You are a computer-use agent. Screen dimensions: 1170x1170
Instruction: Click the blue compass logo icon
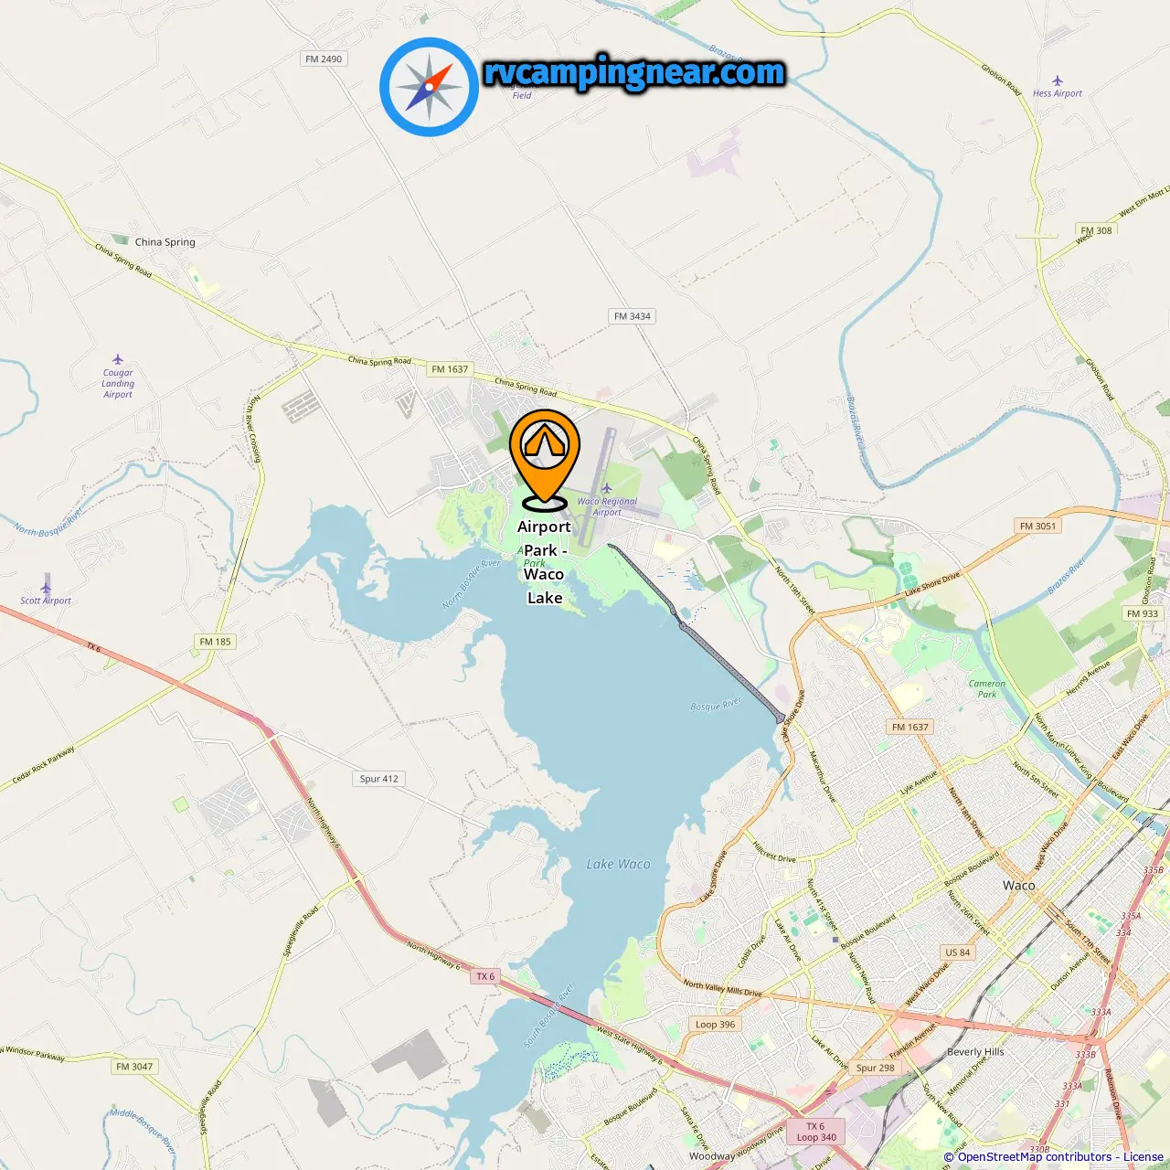(x=430, y=88)
